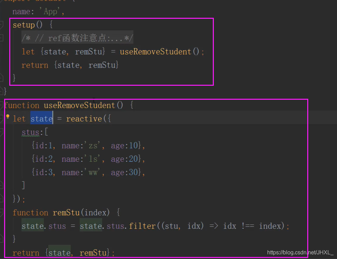337x259 pixels.
Task: Click id:3 in the third student object
Action: pyautogui.click(x=44, y=172)
